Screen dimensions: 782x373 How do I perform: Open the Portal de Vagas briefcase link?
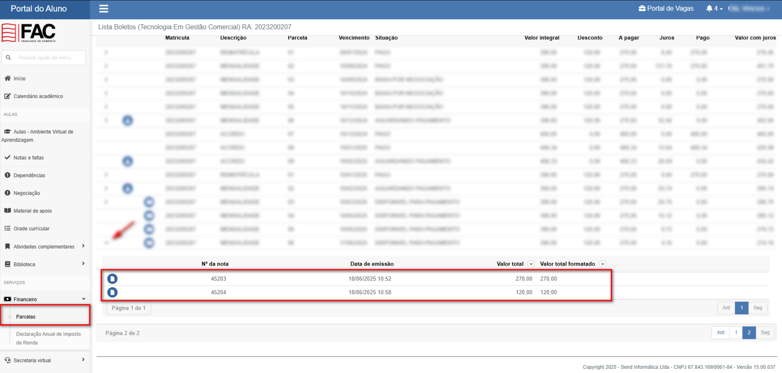tap(666, 8)
